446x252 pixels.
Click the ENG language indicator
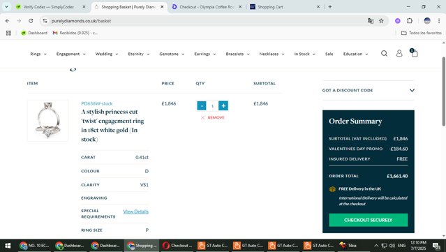(x=401, y=246)
